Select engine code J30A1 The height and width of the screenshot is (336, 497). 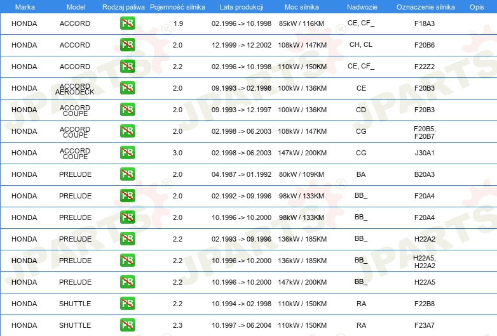425,153
